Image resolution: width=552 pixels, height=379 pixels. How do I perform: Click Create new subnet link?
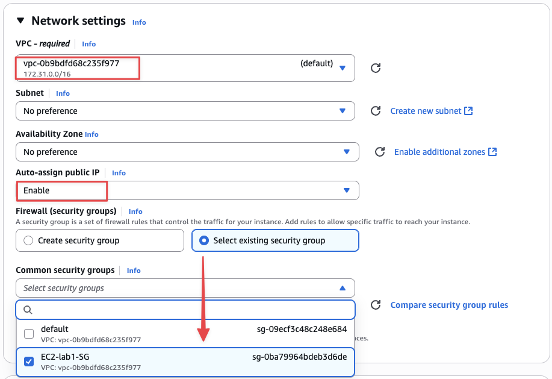click(426, 111)
